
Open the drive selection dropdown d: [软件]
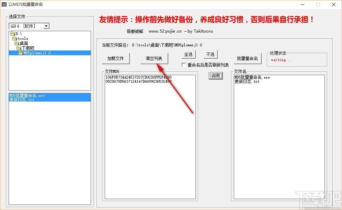click(29, 26)
